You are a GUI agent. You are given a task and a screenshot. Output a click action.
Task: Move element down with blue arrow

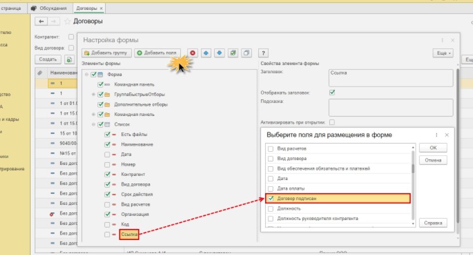[x=219, y=53]
